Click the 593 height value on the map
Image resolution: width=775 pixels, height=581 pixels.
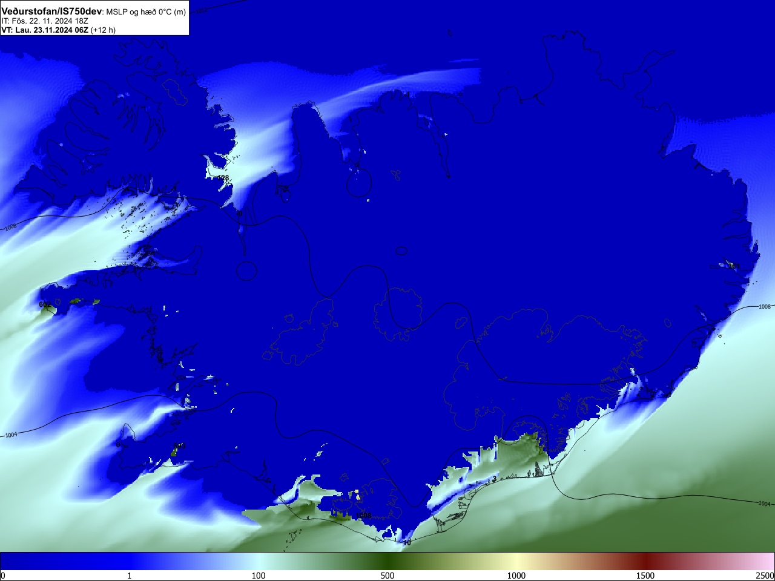tap(179, 446)
